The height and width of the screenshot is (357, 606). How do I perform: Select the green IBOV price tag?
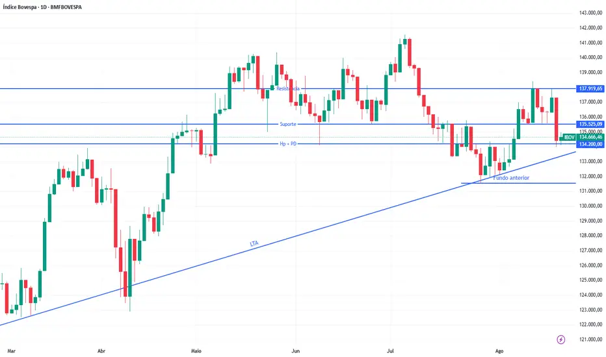(569, 137)
